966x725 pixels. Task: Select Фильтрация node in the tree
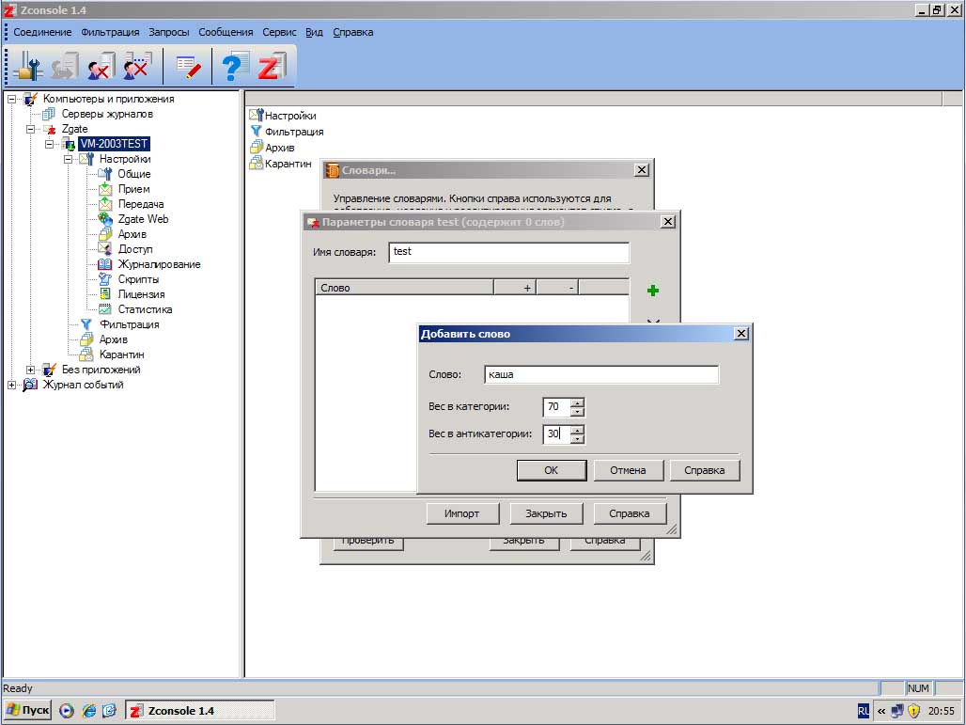point(130,324)
